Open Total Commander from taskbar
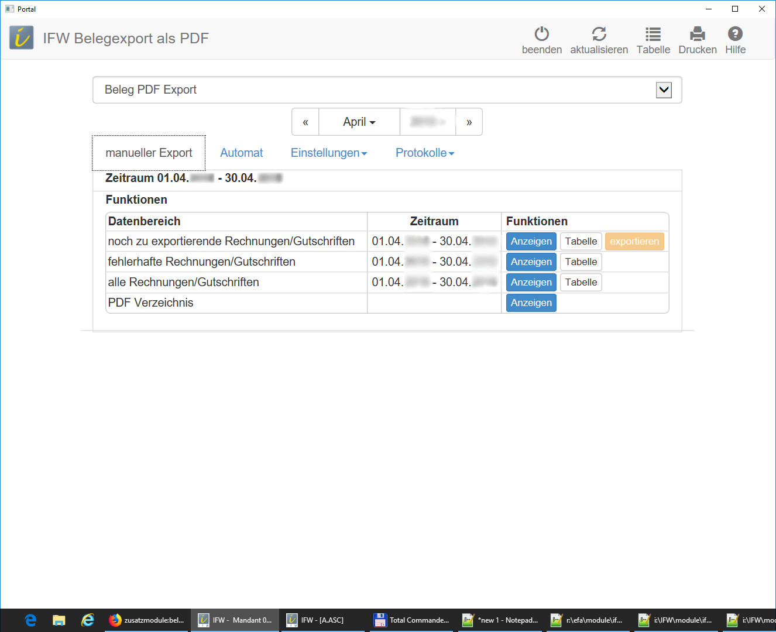The image size is (776, 632). point(412,620)
